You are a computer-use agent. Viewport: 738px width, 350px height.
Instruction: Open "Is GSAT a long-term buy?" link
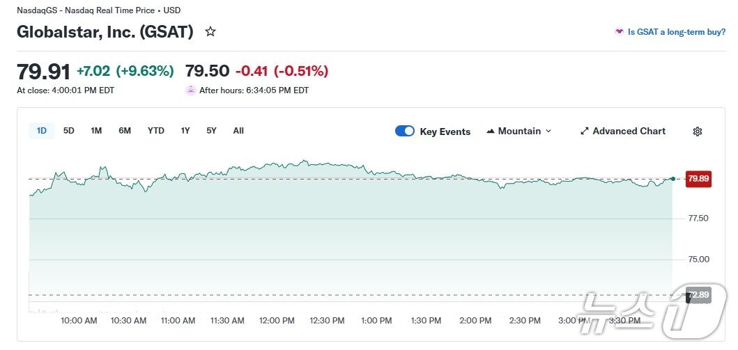click(677, 32)
